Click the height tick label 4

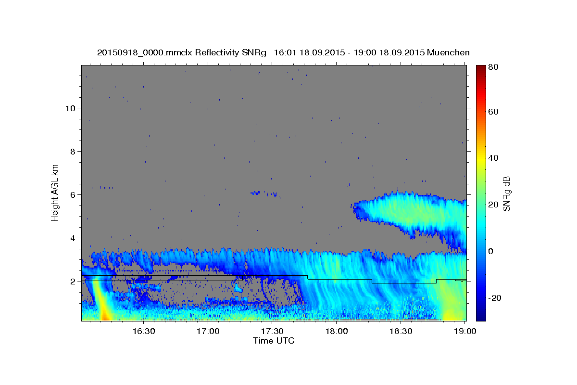(x=73, y=238)
